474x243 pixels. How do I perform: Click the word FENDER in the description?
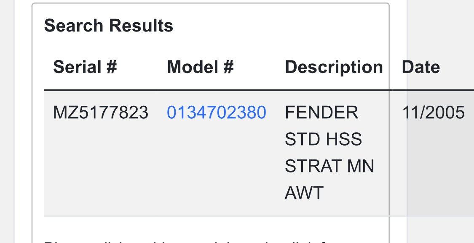[321, 112]
